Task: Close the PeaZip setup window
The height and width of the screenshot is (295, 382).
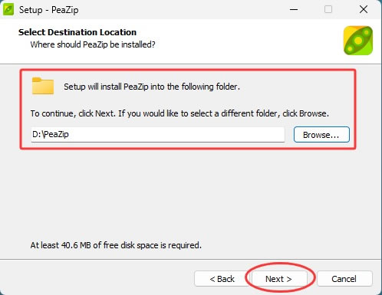Action: tap(364, 10)
